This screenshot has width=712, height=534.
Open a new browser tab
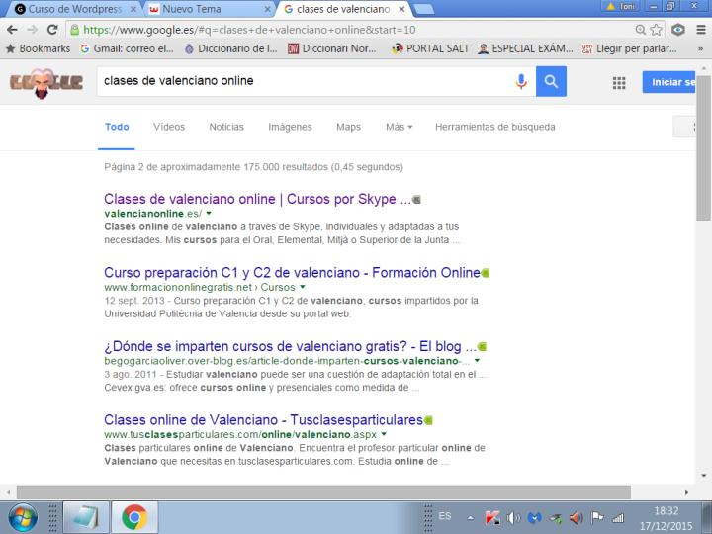(424, 9)
